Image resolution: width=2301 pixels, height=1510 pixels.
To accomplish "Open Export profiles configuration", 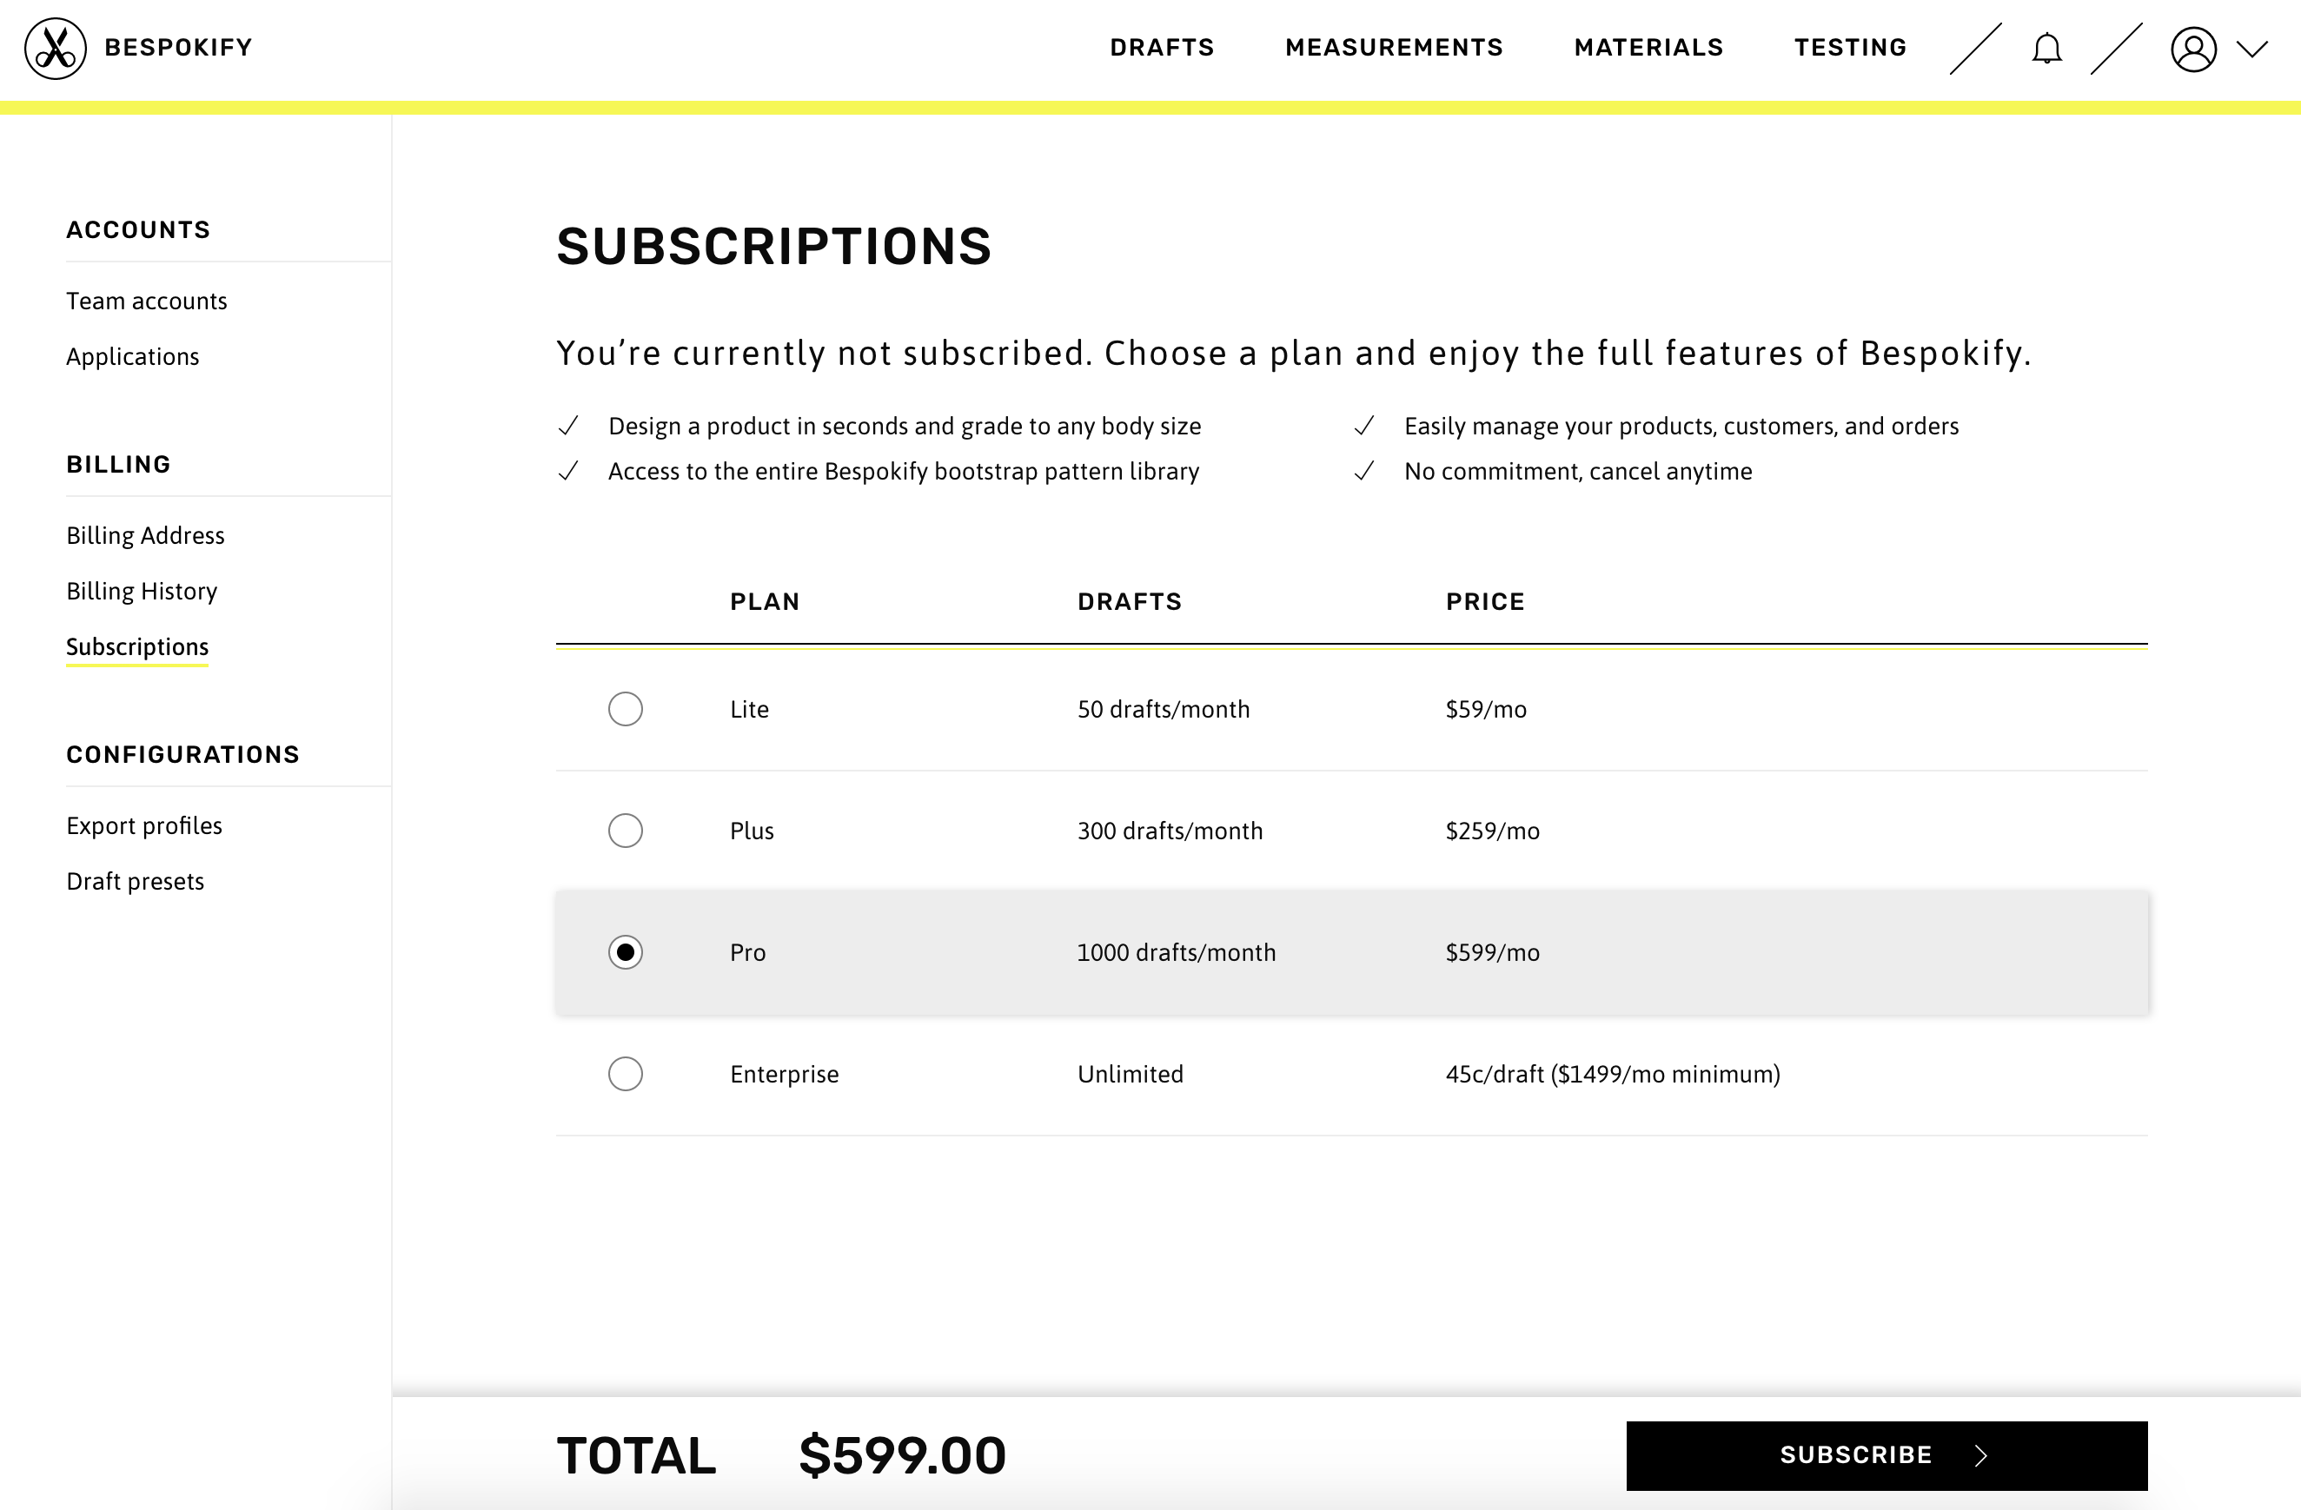I will [x=143, y=825].
